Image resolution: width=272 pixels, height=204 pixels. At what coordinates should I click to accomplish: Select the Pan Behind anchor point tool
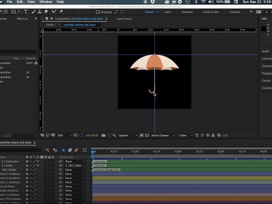pos(6,12)
